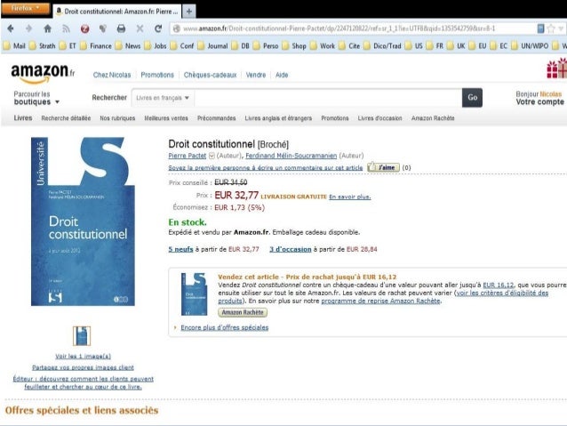Click the Stop loading X icon
The image size is (567, 426).
point(140,28)
